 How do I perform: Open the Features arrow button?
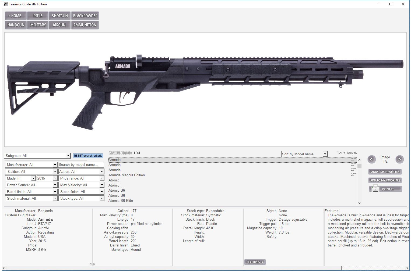coord(255,262)
